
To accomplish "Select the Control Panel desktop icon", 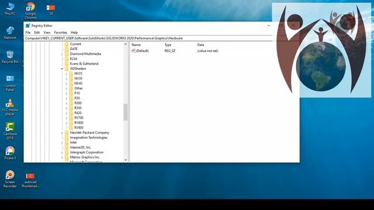I will click(10, 83).
